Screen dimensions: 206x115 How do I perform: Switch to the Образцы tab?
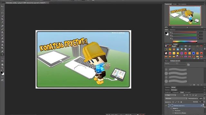click(x=172, y=30)
